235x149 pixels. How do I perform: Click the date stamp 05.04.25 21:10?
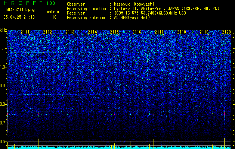19,17
